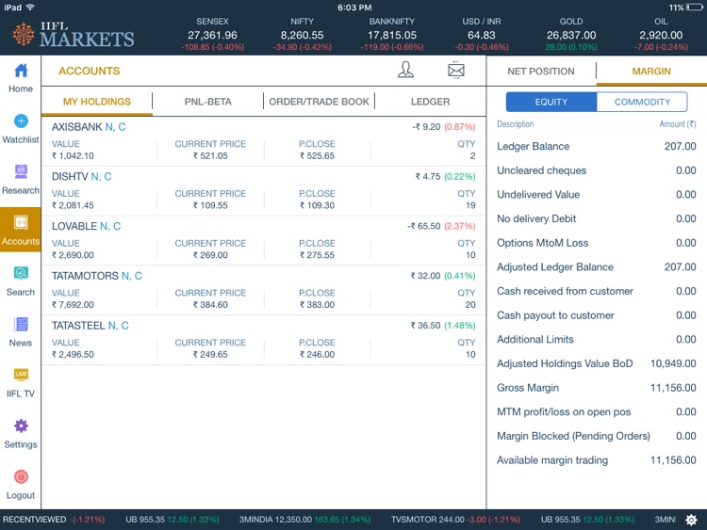This screenshot has width=707, height=530.
Task: Tap the ACCOUNTS page heading
Action: click(90, 72)
